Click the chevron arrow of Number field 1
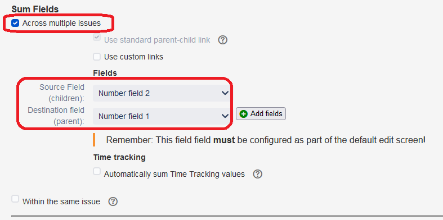This screenshot has width=443, height=220. tap(225, 116)
